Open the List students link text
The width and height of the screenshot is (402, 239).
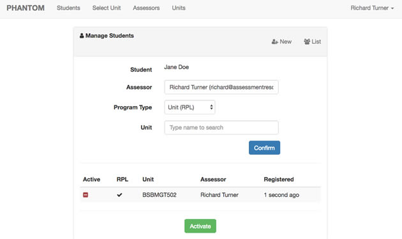316,42
